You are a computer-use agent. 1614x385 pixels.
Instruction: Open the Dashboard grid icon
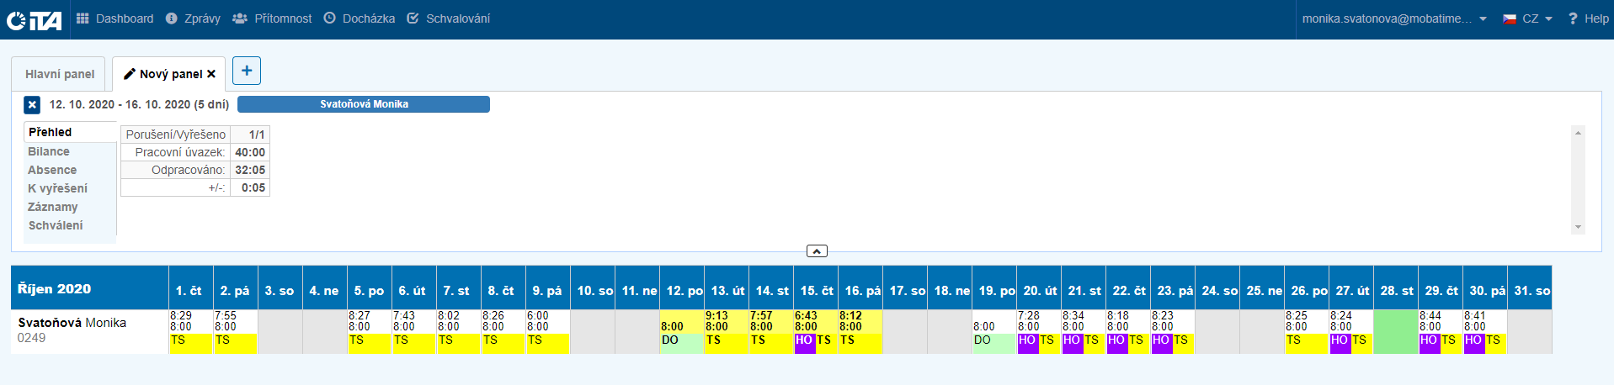[83, 18]
